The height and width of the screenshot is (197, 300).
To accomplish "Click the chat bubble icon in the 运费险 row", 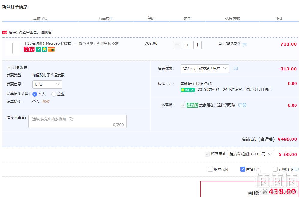I will 240,105.
